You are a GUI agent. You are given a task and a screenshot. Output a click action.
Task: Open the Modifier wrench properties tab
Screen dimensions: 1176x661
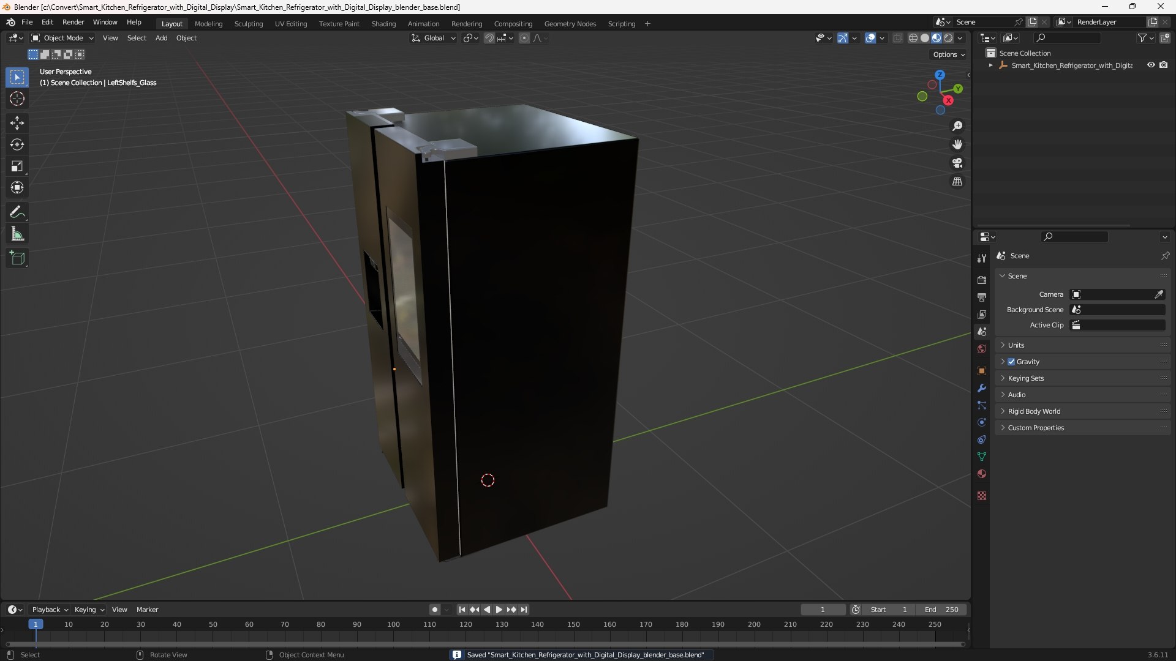point(982,388)
